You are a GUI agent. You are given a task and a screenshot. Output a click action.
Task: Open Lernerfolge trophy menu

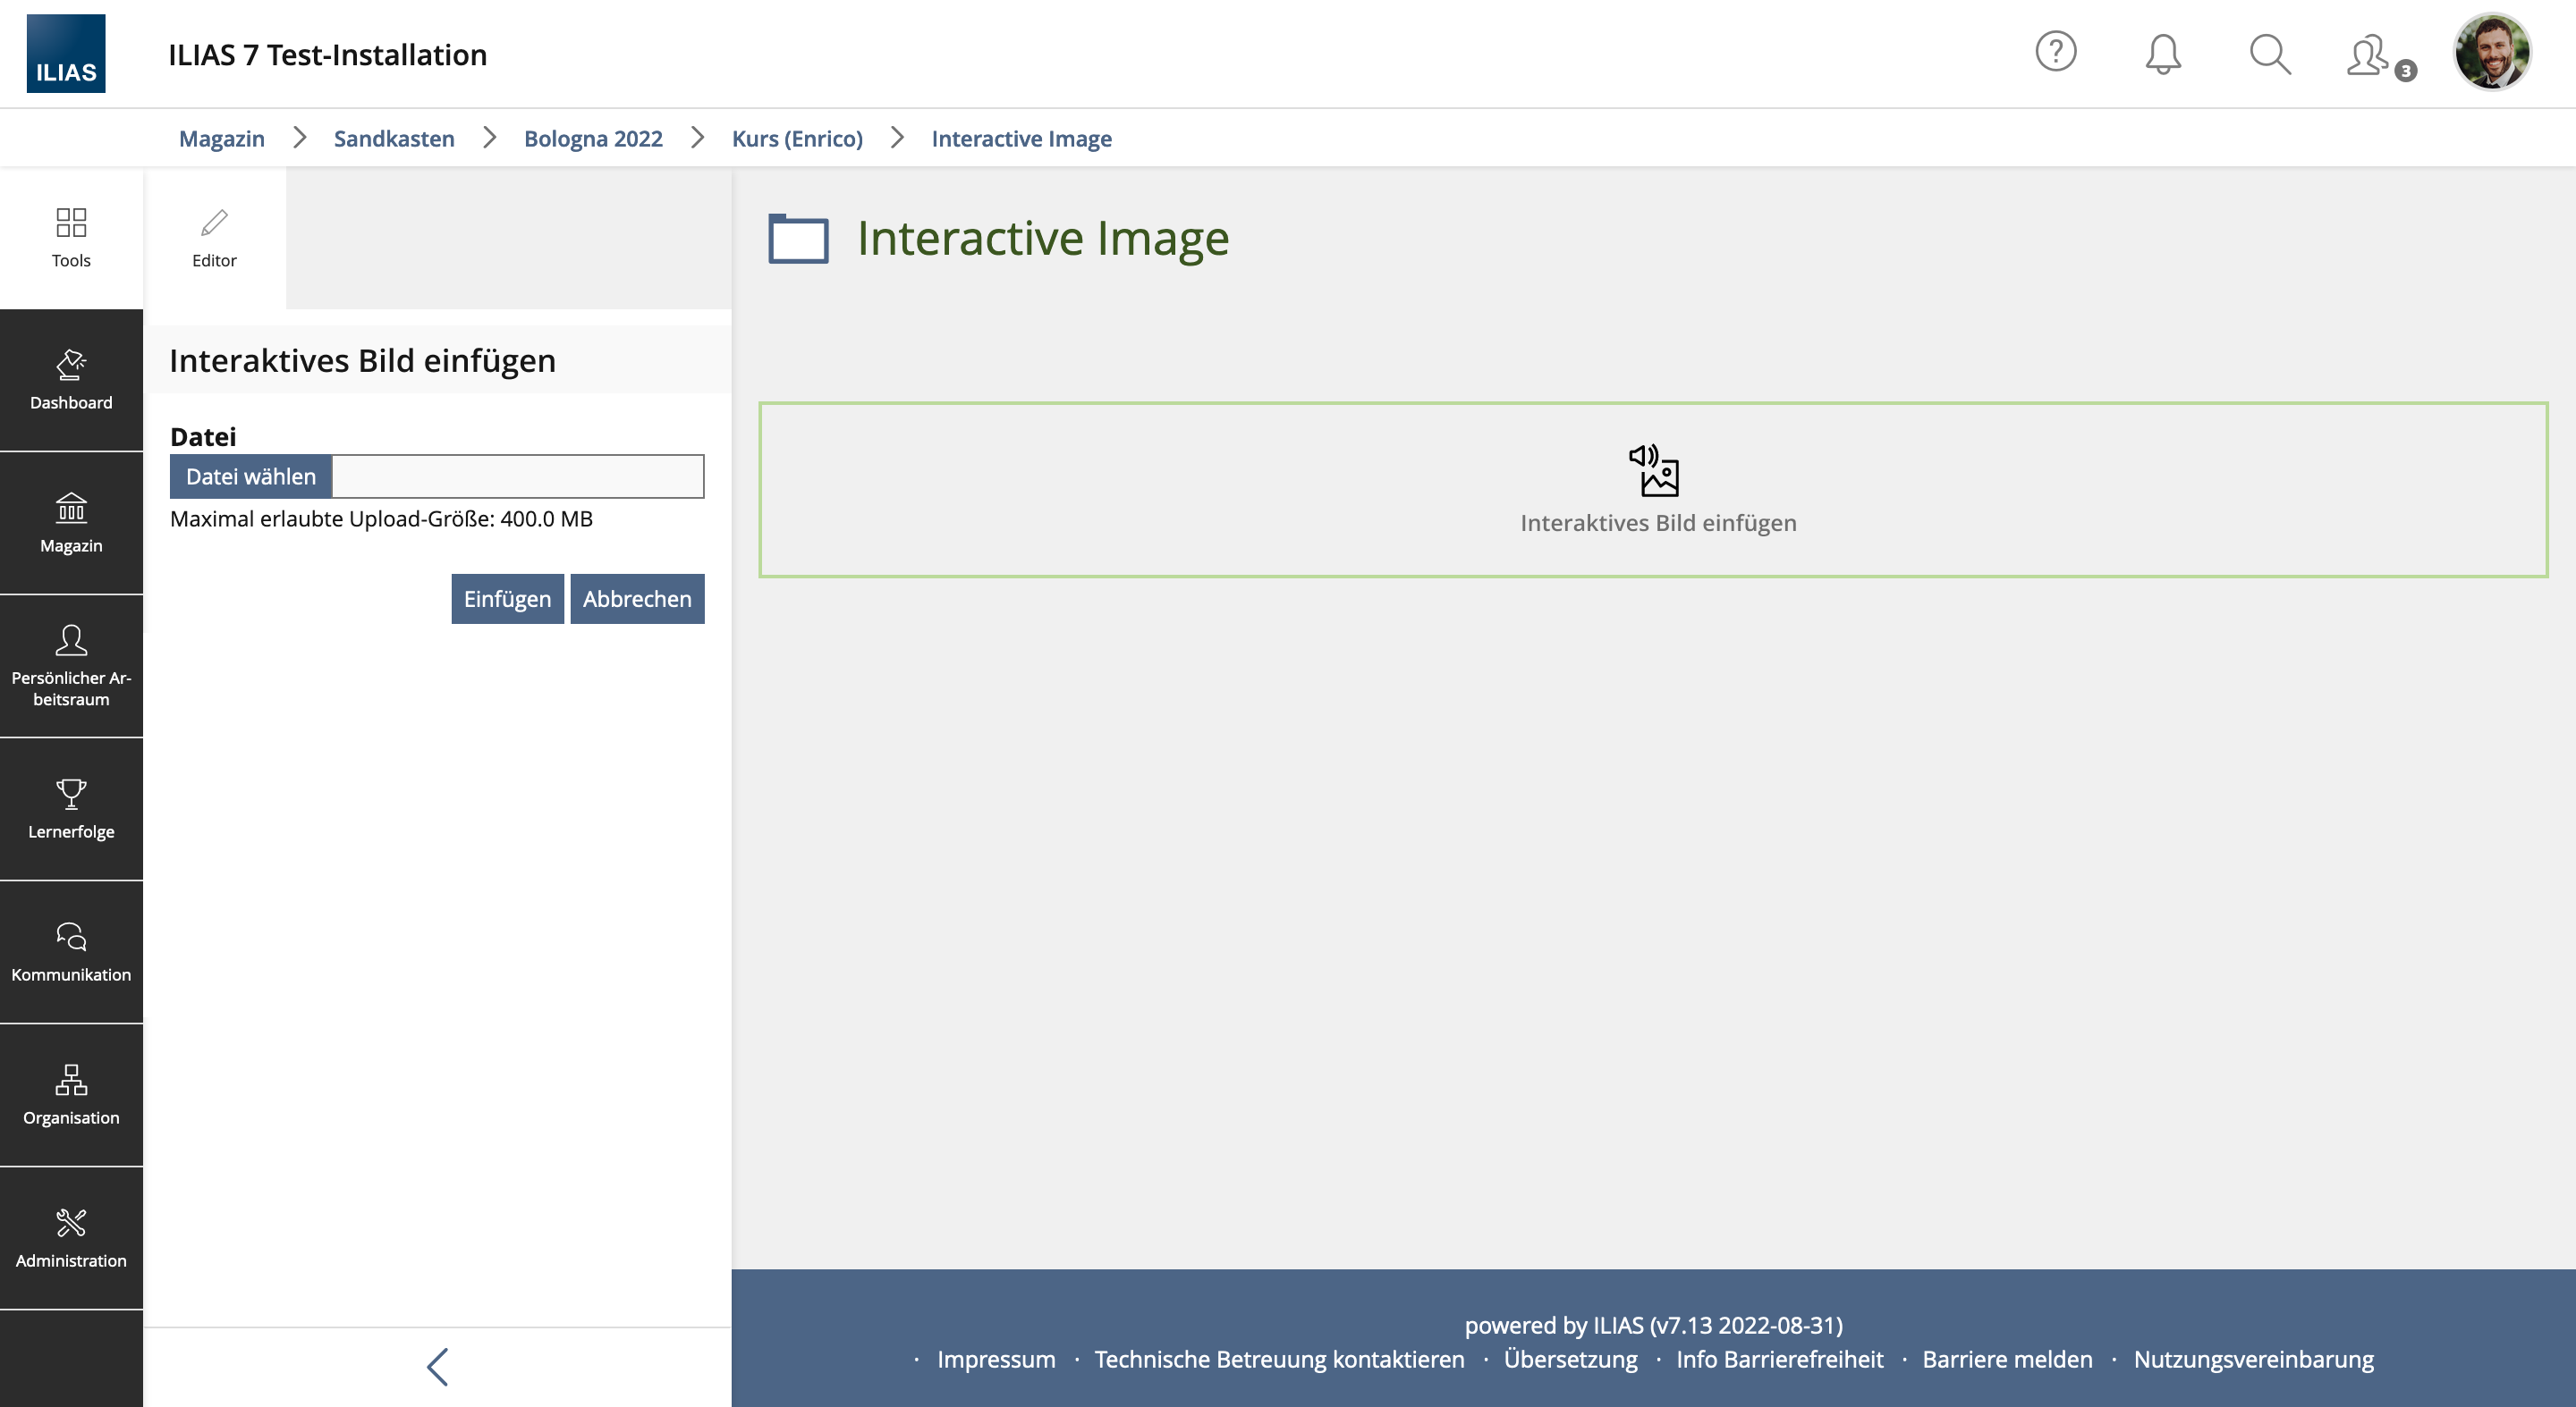(x=71, y=809)
